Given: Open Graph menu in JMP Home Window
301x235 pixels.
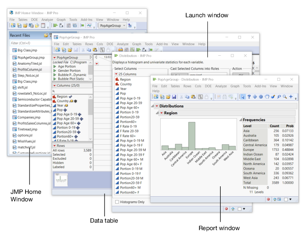Looking at the screenshot, I should coord(61,19).
